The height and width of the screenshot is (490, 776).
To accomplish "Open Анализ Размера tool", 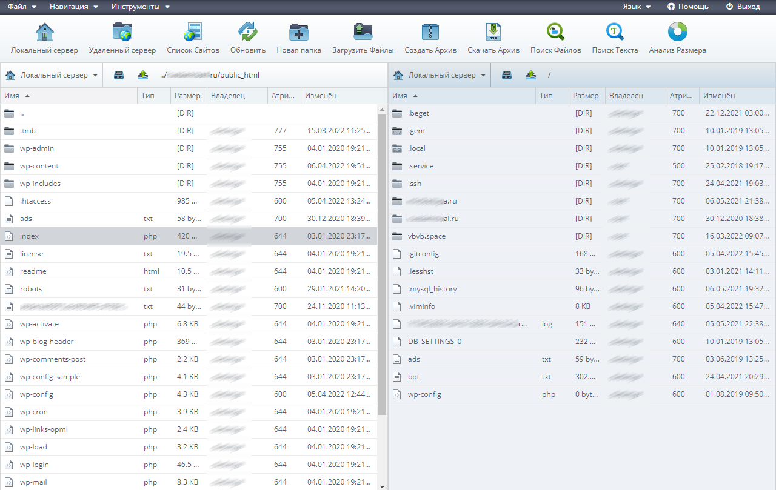I will [677, 38].
